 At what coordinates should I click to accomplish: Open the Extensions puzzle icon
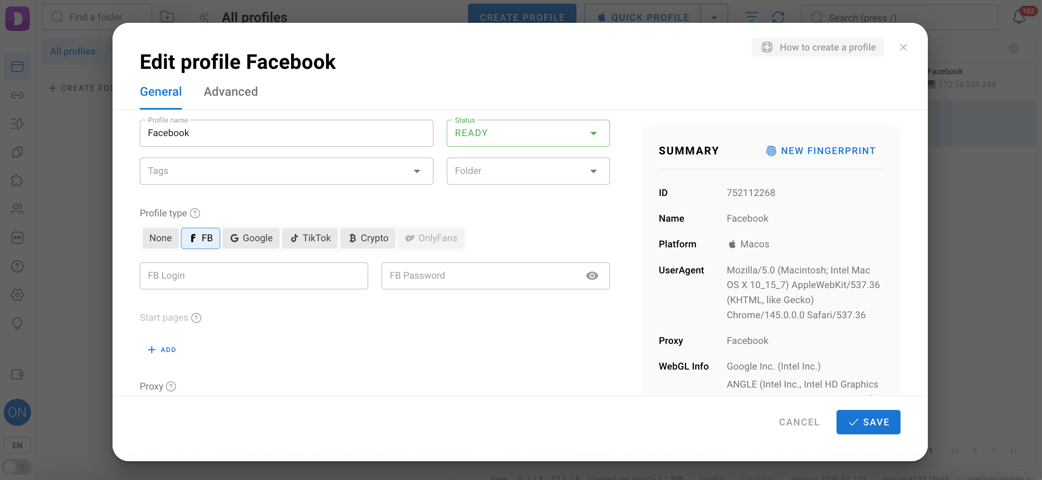[17, 181]
